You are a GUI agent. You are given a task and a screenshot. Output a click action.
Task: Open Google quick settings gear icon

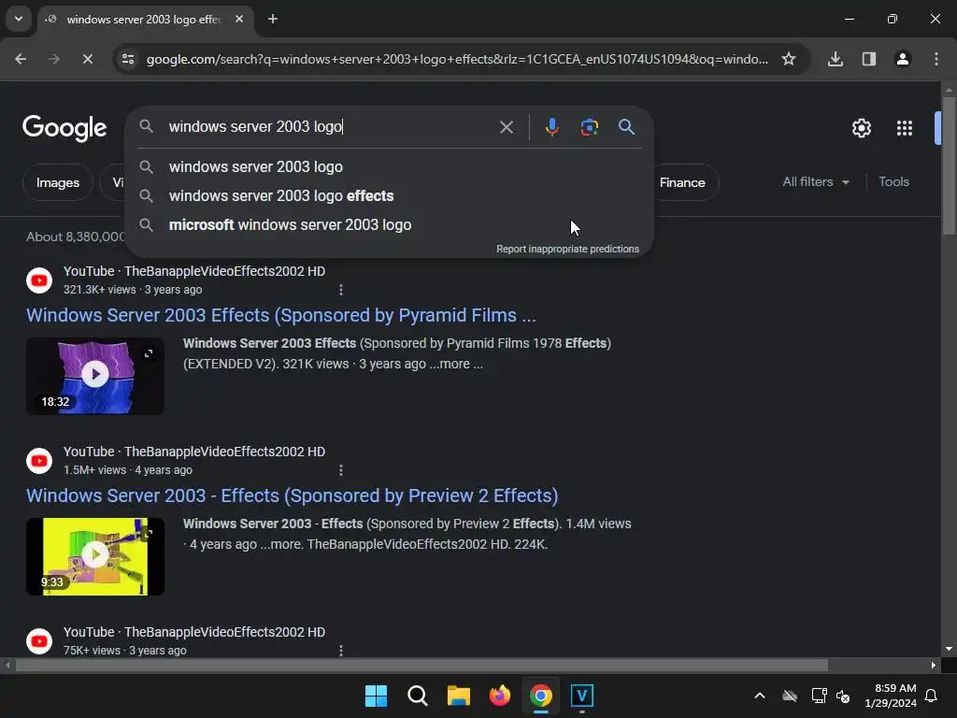(861, 128)
